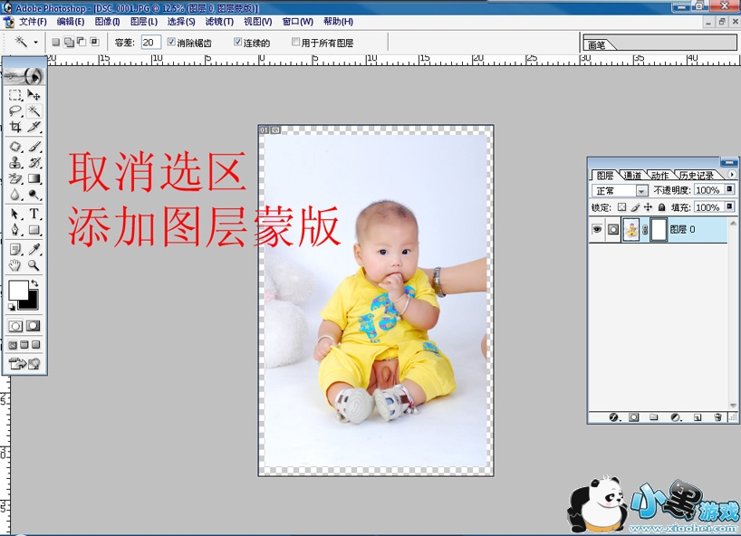Open the 图像(I) menu
The width and height of the screenshot is (741, 536).
(107, 22)
